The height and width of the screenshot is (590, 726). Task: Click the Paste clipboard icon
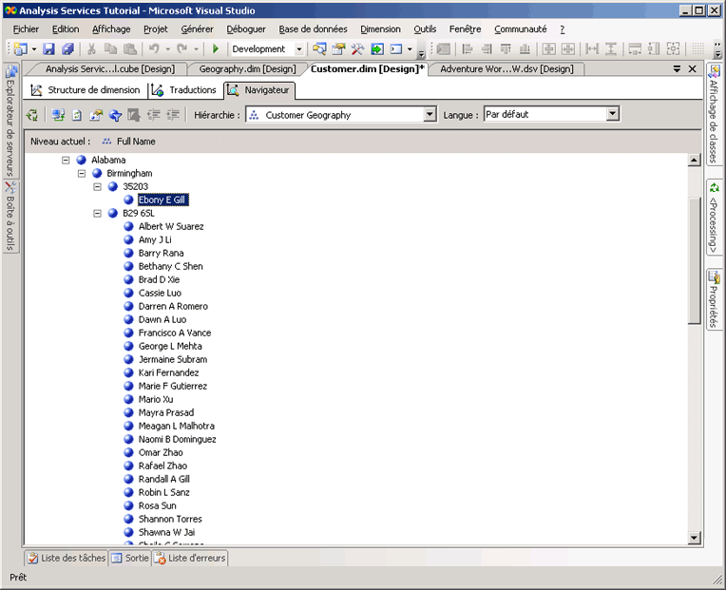tap(130, 49)
